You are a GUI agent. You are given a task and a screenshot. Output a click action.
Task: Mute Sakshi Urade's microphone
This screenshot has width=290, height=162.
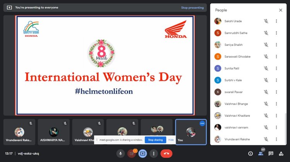click(266, 21)
